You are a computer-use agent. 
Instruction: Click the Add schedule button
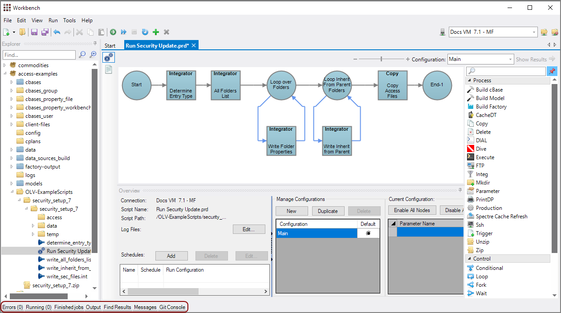171,256
